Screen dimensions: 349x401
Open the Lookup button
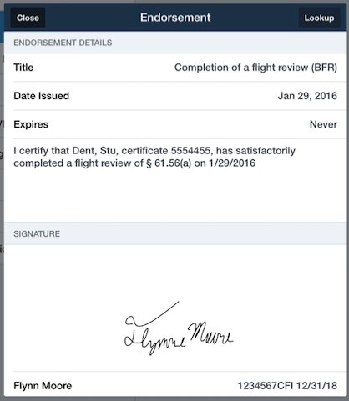[319, 18]
